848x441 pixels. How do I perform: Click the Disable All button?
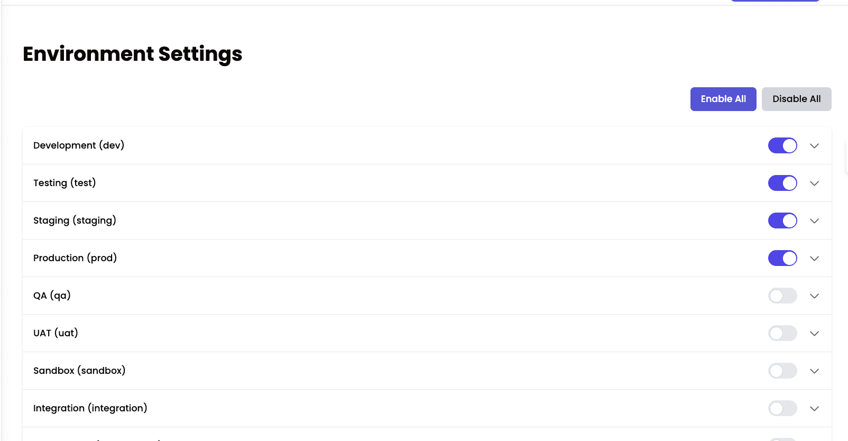[796, 99]
